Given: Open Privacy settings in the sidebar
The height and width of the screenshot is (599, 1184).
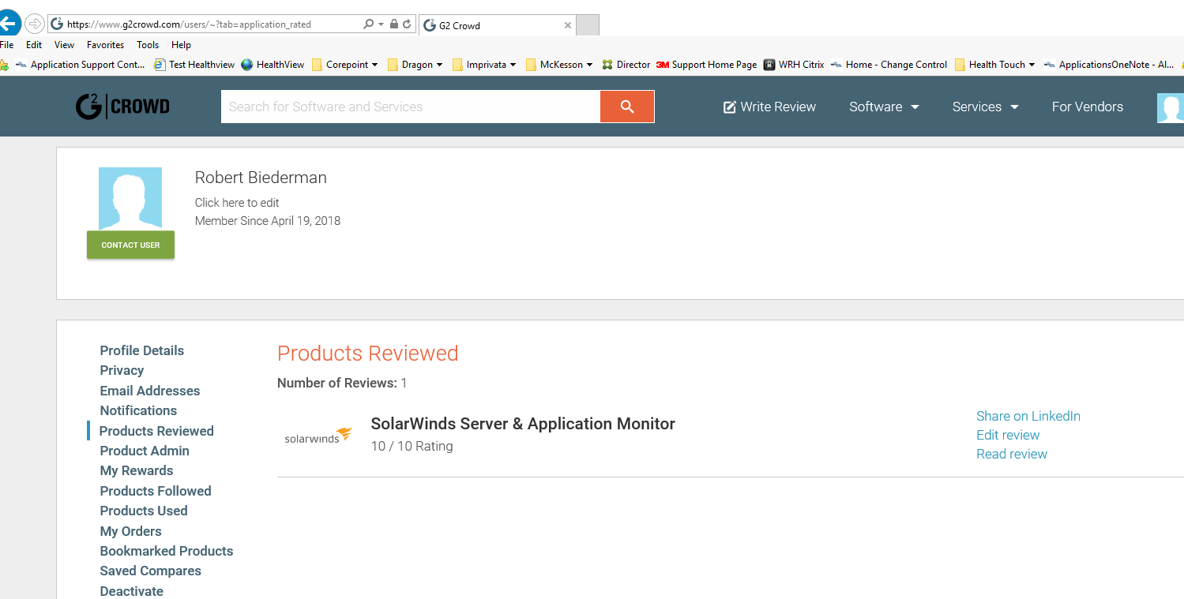Looking at the screenshot, I should (122, 370).
